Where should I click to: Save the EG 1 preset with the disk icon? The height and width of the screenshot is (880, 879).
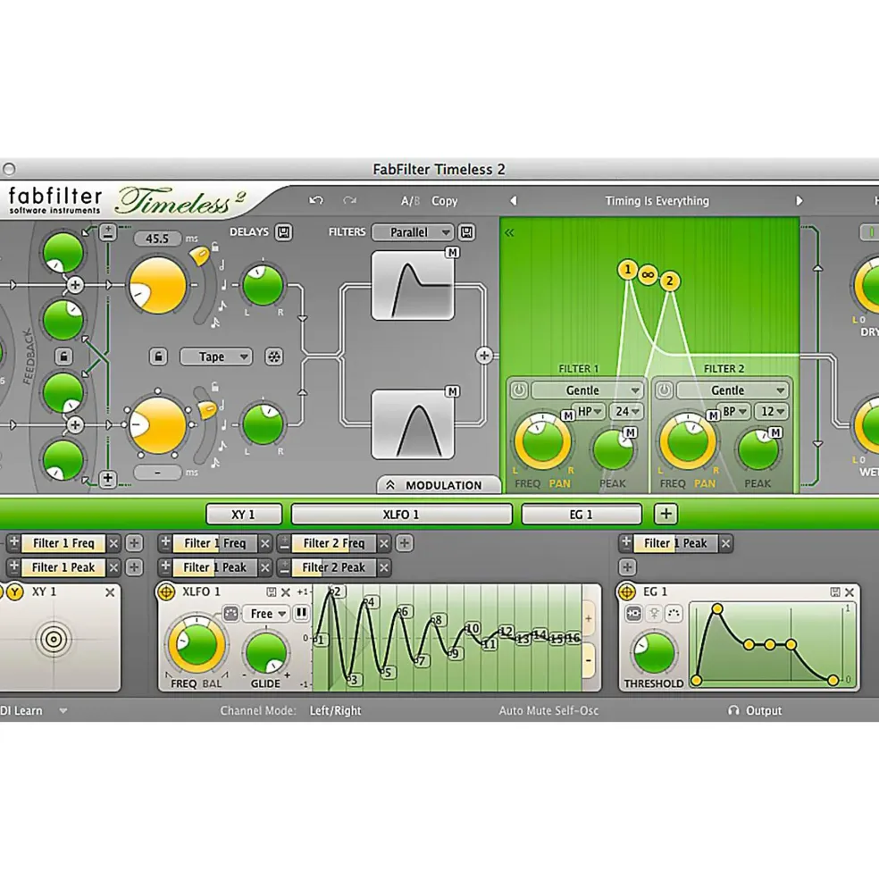click(x=834, y=592)
